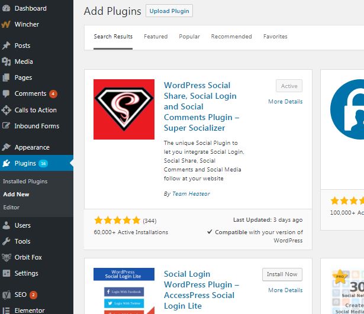Viewport: 364px width, 314px height.
Task: Click the Tools wrench icon
Action: click(x=7, y=241)
